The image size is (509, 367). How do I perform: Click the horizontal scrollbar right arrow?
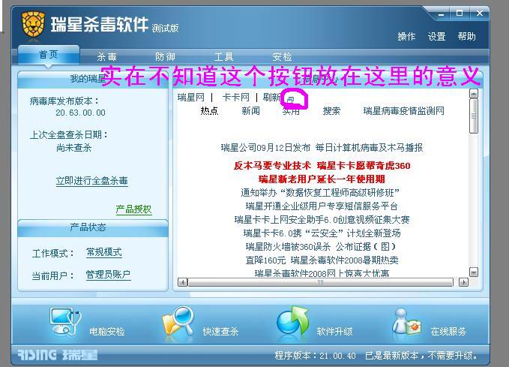[463, 282]
